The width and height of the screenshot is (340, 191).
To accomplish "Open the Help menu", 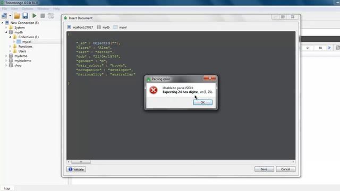I will 56,8.
